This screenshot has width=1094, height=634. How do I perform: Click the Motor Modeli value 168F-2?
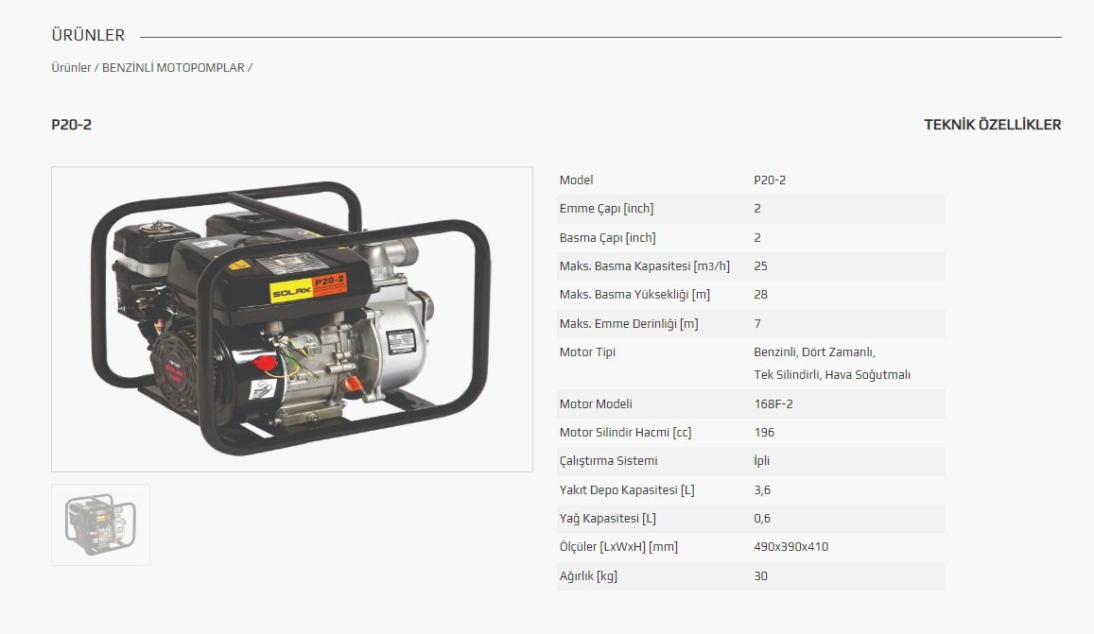pos(773,404)
